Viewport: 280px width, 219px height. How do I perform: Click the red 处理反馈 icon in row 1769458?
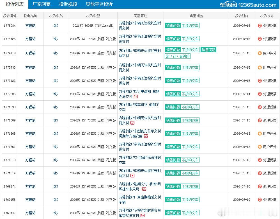click(x=260, y=200)
